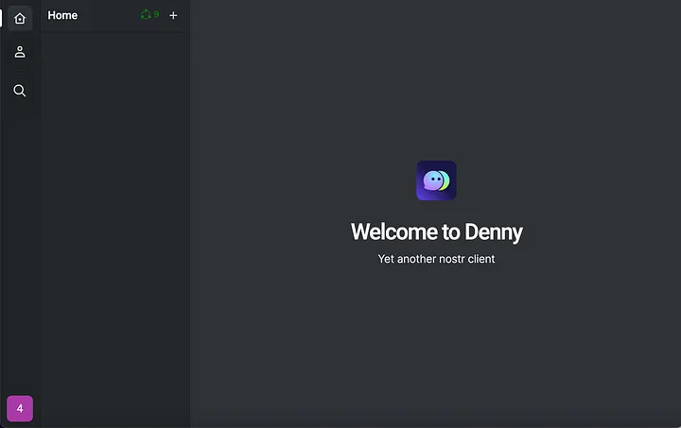Select the search tab in left rail
Image resolution: width=681 pixels, height=428 pixels.
click(x=20, y=91)
